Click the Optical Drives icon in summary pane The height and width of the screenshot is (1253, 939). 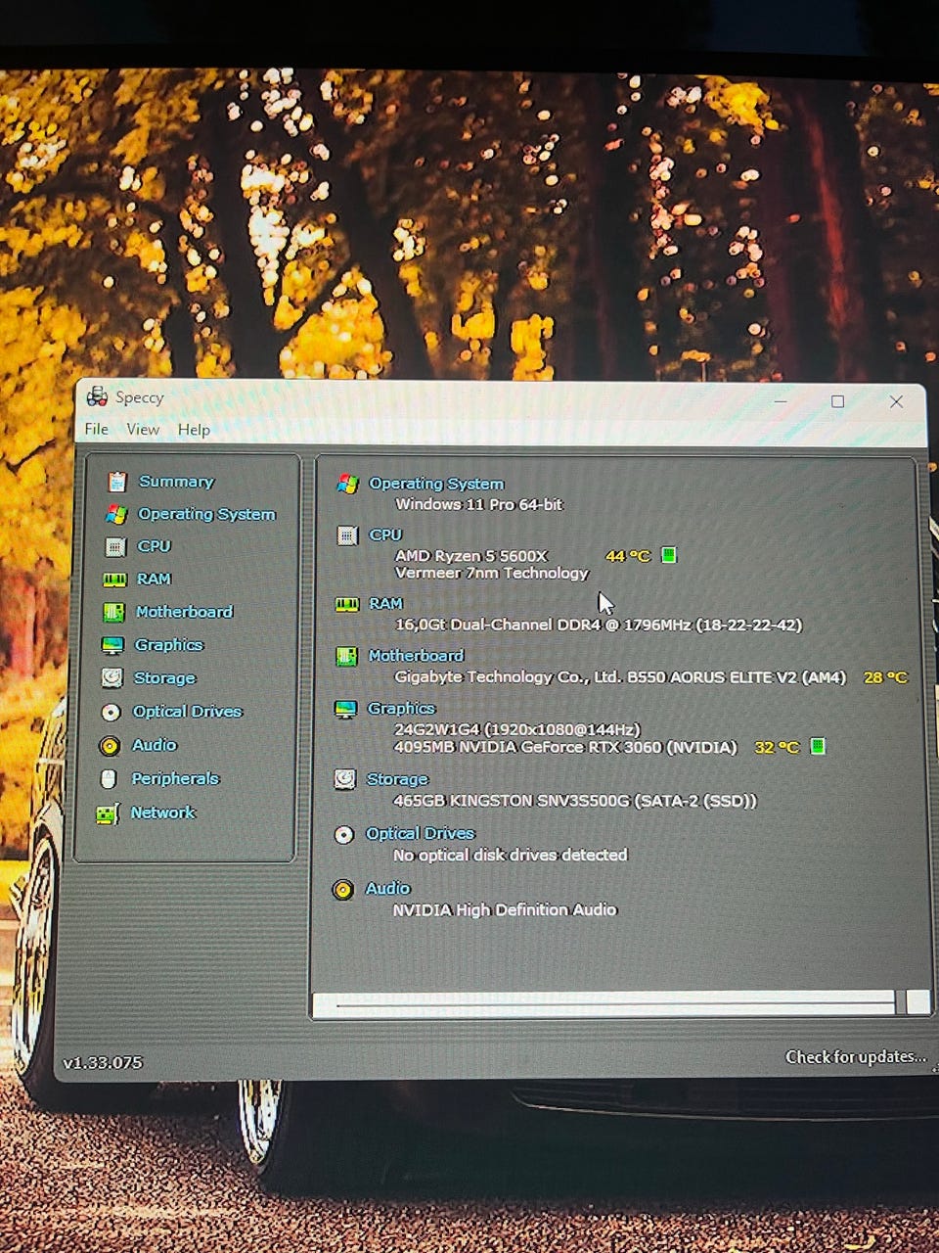click(343, 835)
